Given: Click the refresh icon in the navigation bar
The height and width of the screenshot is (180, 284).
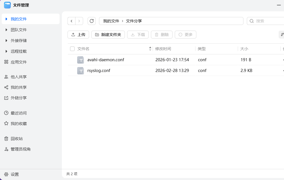Looking at the screenshot, I should [91, 21].
